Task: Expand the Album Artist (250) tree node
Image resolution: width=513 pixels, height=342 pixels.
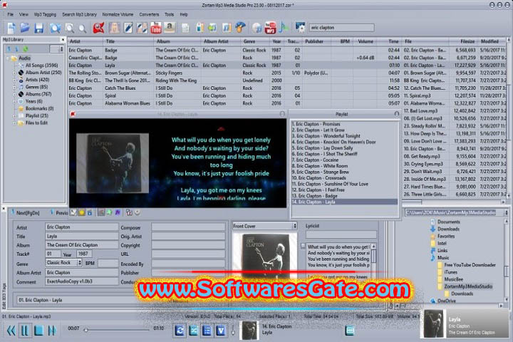Action: [14, 73]
